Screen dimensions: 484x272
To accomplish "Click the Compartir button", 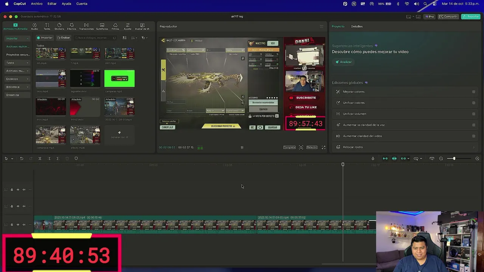I will point(448,17).
